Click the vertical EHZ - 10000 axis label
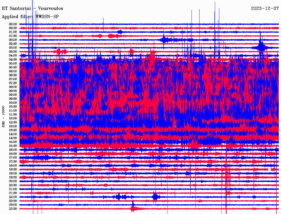The image size is (281, 214). (x=4, y=116)
